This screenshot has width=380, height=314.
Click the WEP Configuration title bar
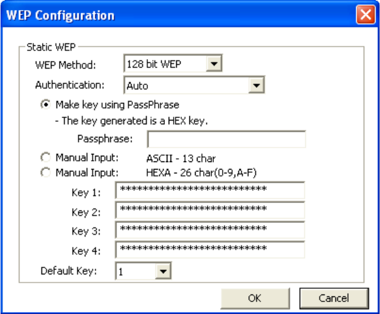178,15
